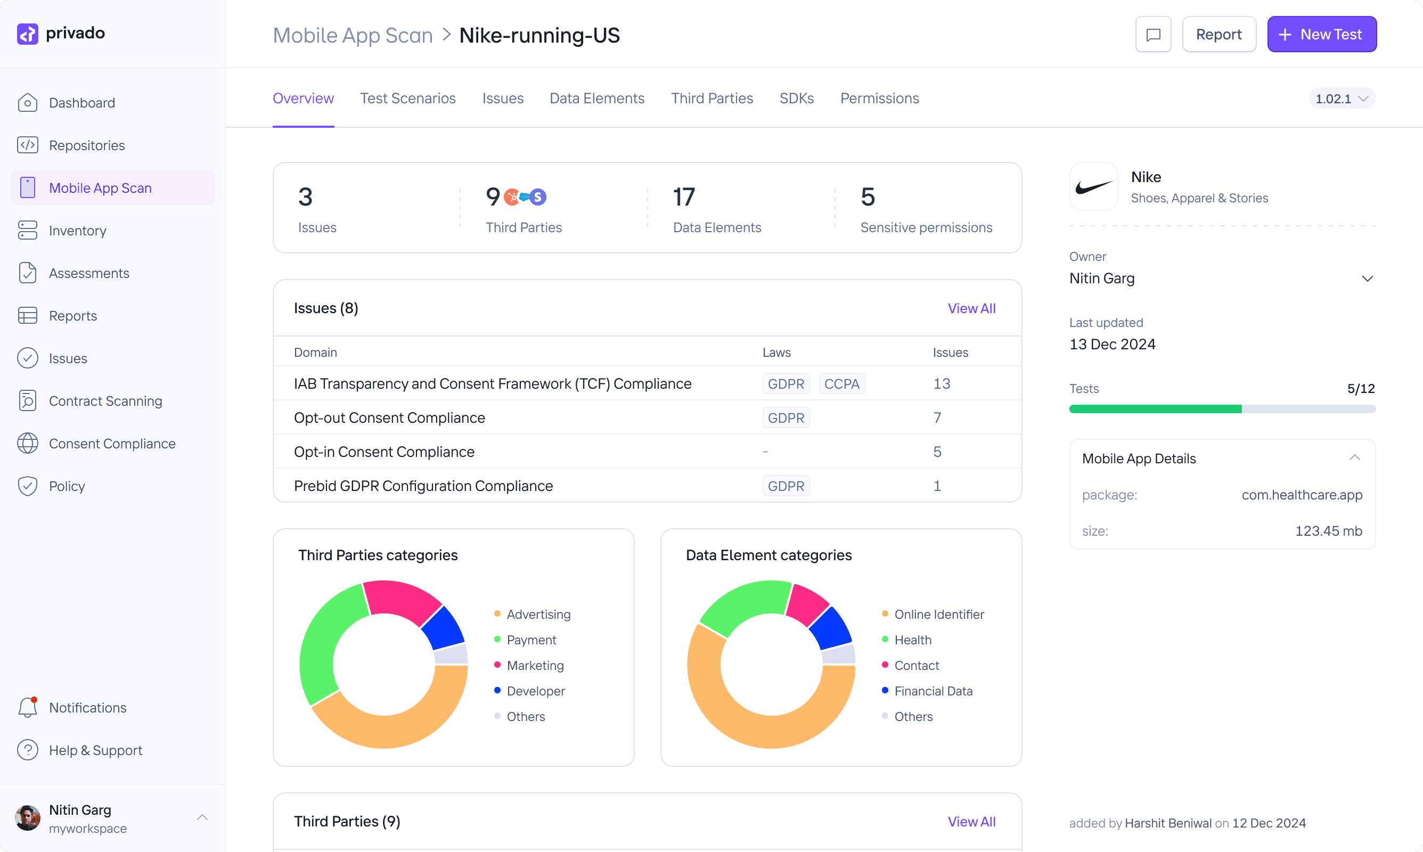Click the Consent Compliance globe icon
This screenshot has height=852, width=1423.
(28, 443)
